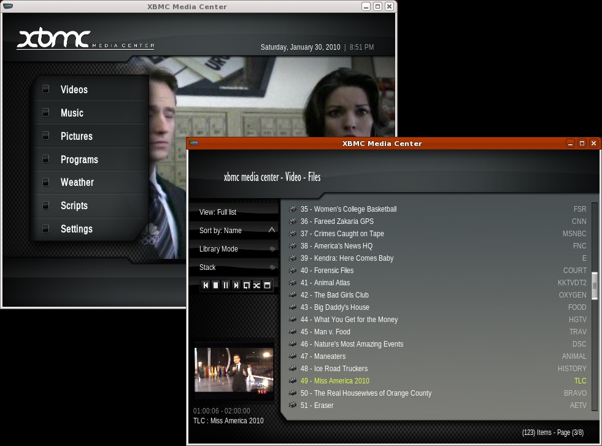
Task: Click the video icon beside Maneaters
Action: [293, 356]
